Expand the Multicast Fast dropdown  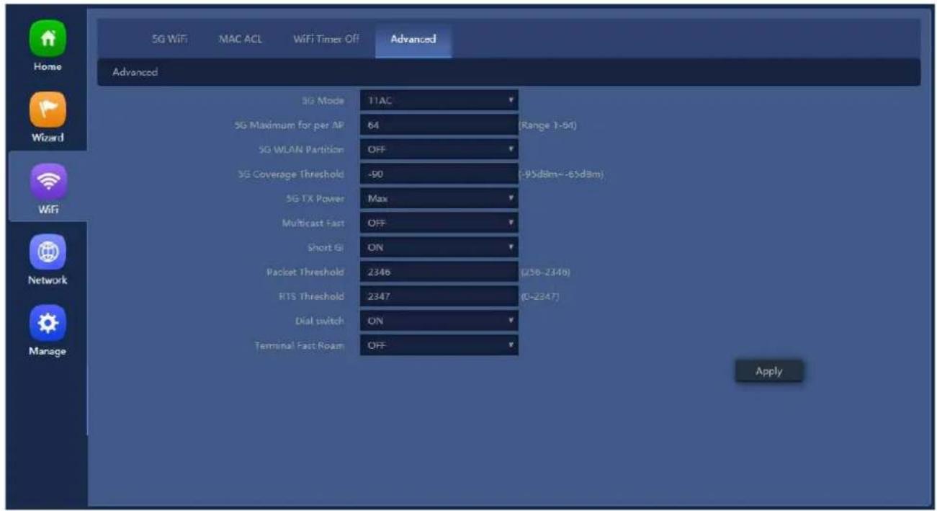click(x=439, y=223)
